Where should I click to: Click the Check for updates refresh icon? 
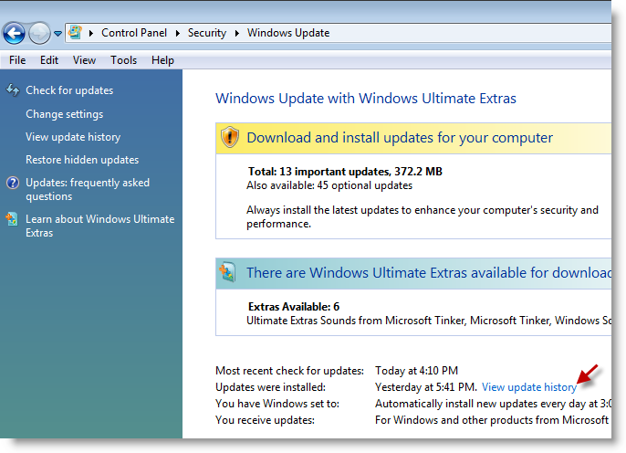(x=13, y=90)
